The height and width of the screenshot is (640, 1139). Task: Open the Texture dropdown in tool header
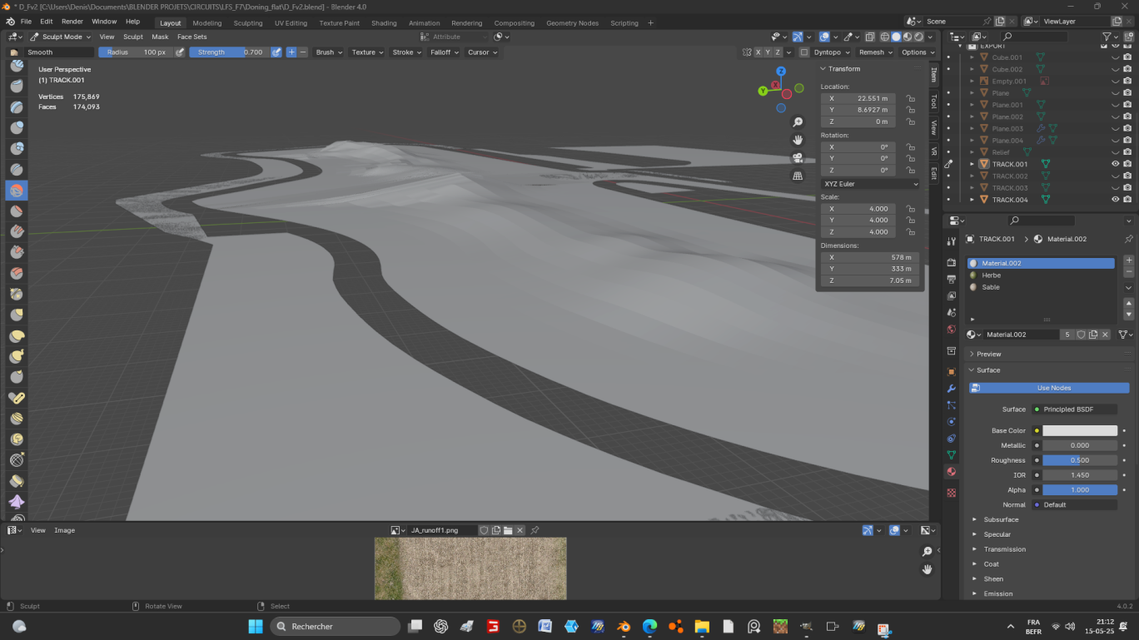click(367, 52)
